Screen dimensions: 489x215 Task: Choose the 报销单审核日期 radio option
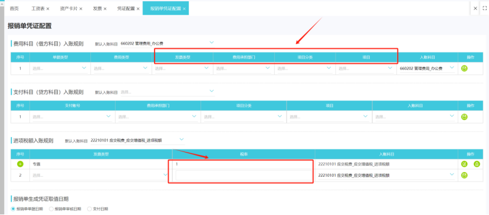[x=51, y=209]
